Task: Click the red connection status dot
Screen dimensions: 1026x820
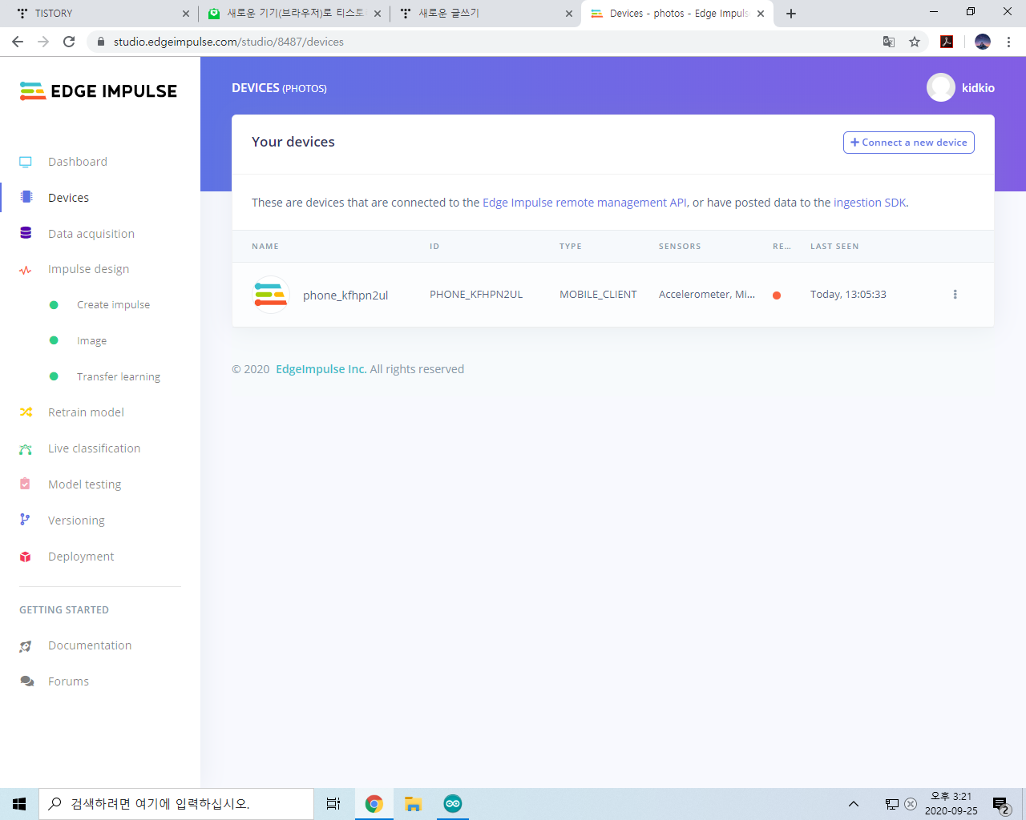Action: [777, 295]
